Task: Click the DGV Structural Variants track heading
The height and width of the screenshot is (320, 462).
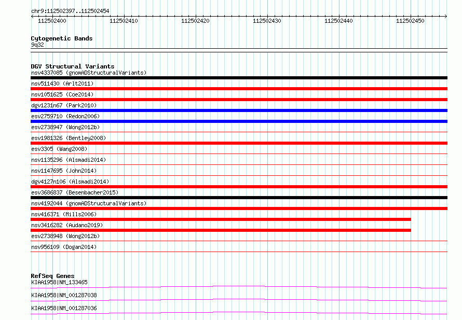Action: pos(73,66)
